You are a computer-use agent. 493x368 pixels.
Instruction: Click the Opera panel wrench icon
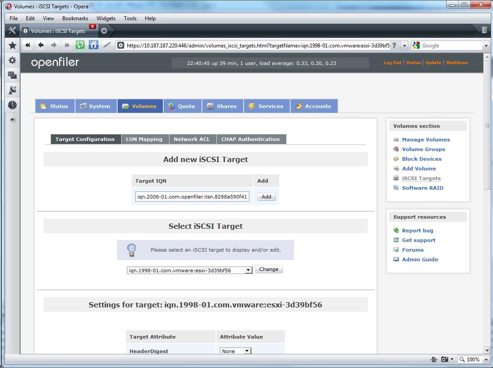12,30
